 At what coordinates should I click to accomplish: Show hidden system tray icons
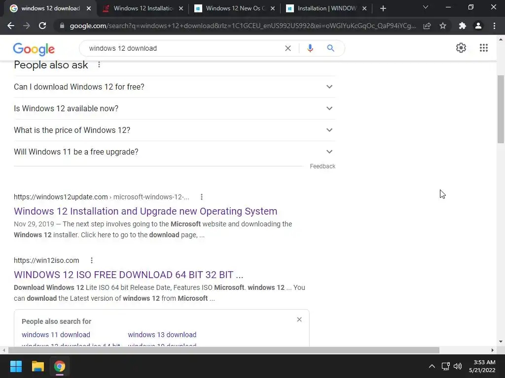(432, 366)
